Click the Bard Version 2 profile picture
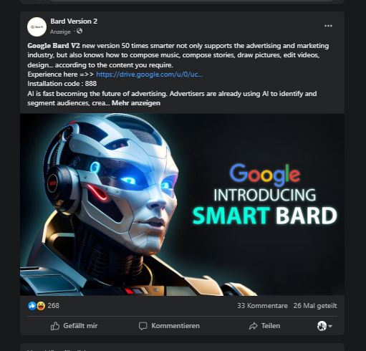The width and height of the screenshot is (366, 351). click(x=37, y=27)
